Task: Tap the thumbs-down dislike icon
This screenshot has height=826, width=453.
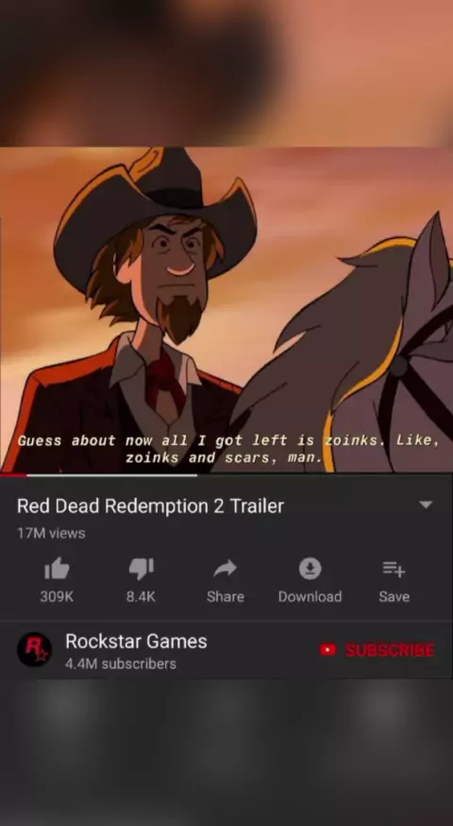Action: (141, 569)
